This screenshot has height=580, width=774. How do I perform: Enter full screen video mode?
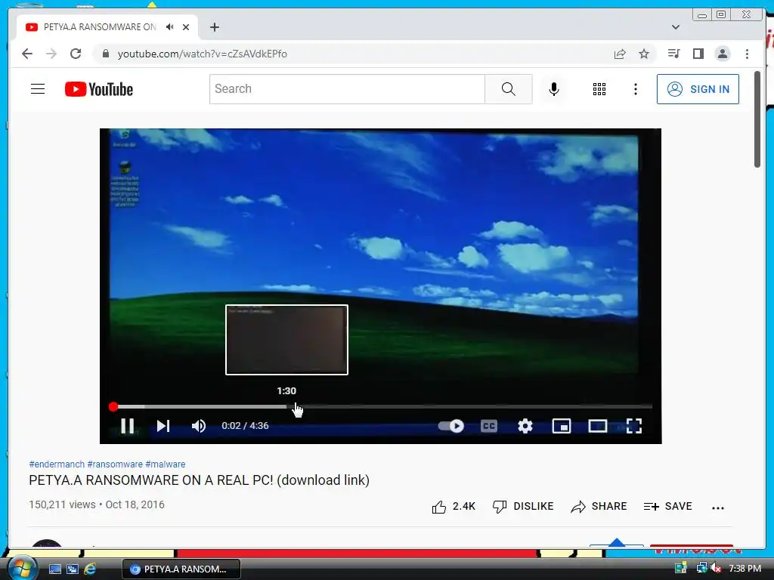pos(634,426)
